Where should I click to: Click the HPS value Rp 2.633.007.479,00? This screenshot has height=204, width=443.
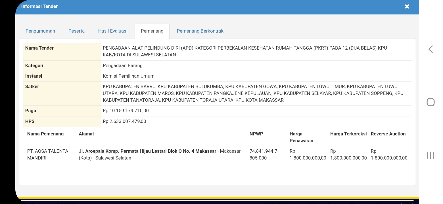coord(124,121)
